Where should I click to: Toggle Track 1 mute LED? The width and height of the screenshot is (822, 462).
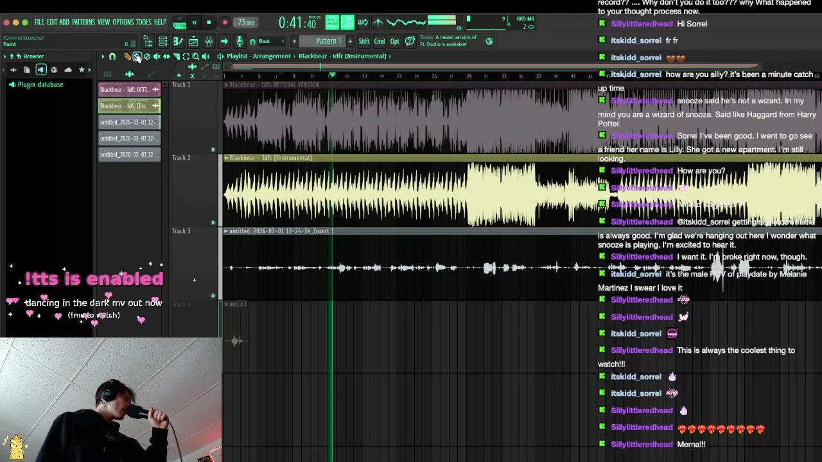(213, 150)
